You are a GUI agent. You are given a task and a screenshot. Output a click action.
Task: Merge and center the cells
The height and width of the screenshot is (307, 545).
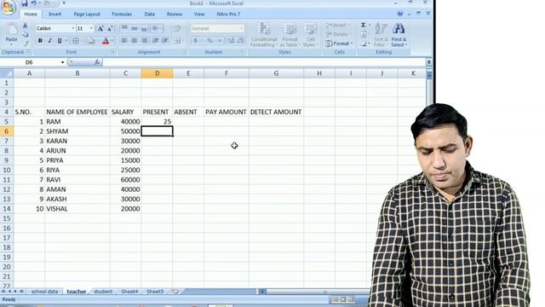177,41
